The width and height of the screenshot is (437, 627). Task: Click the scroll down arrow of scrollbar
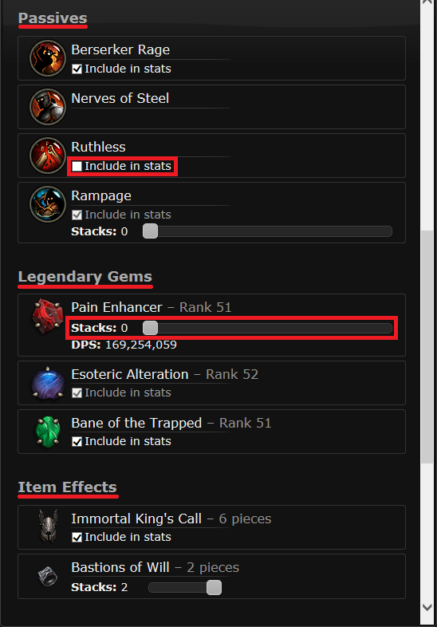(427, 607)
